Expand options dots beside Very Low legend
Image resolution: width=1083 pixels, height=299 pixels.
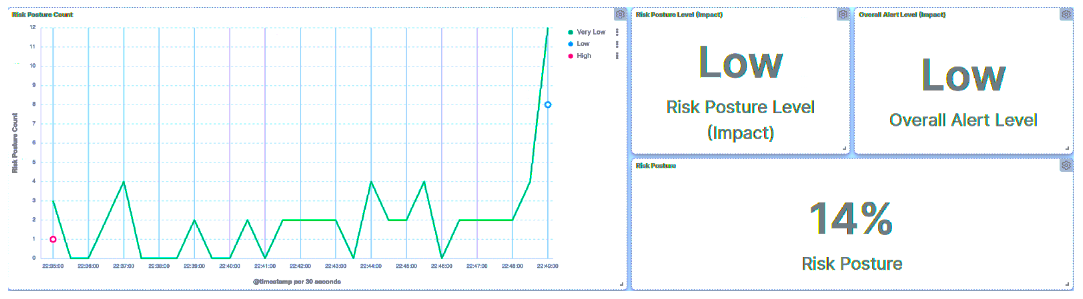pos(617,32)
